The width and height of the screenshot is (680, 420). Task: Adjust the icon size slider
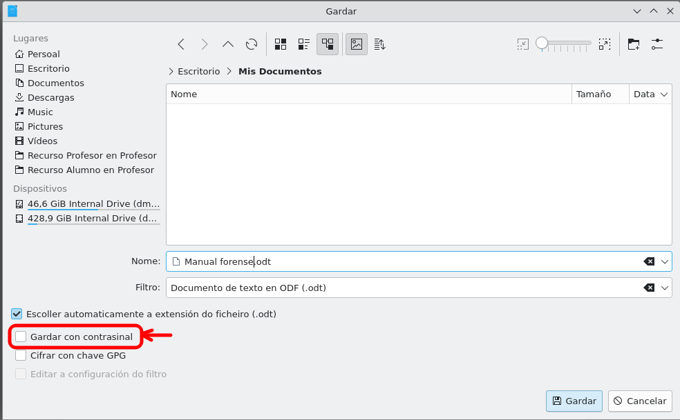563,43
